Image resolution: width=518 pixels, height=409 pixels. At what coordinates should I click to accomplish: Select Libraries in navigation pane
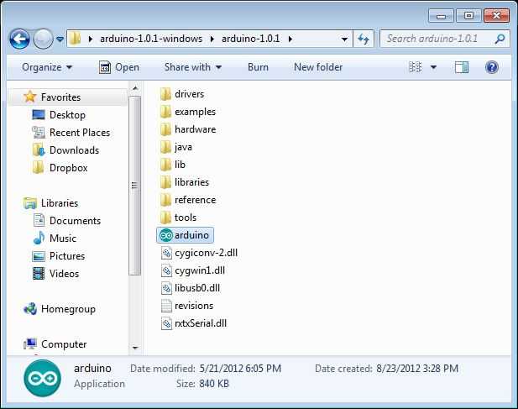click(60, 203)
